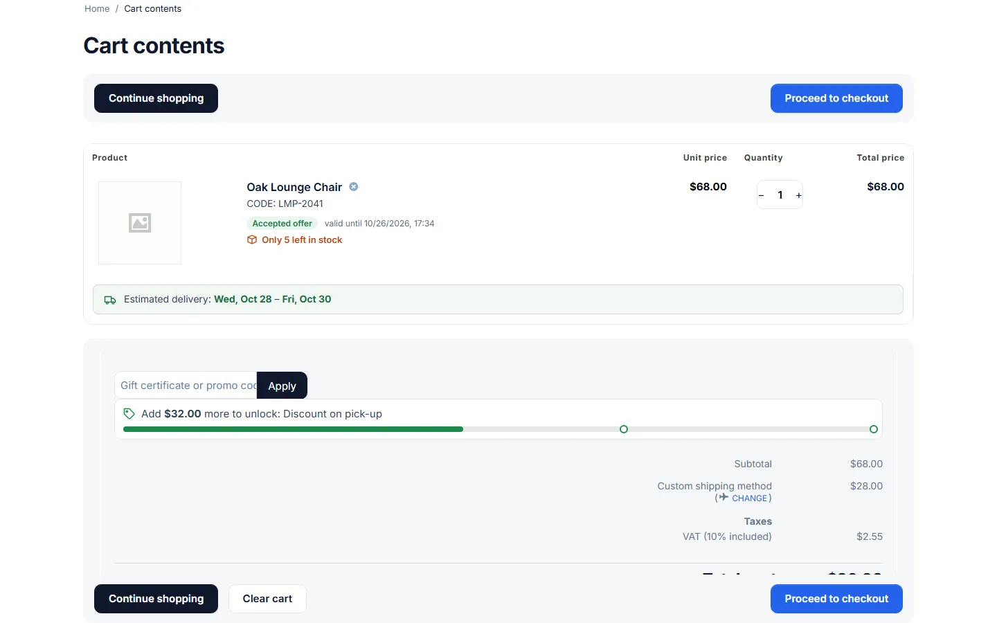Clear the cart

(x=267, y=599)
